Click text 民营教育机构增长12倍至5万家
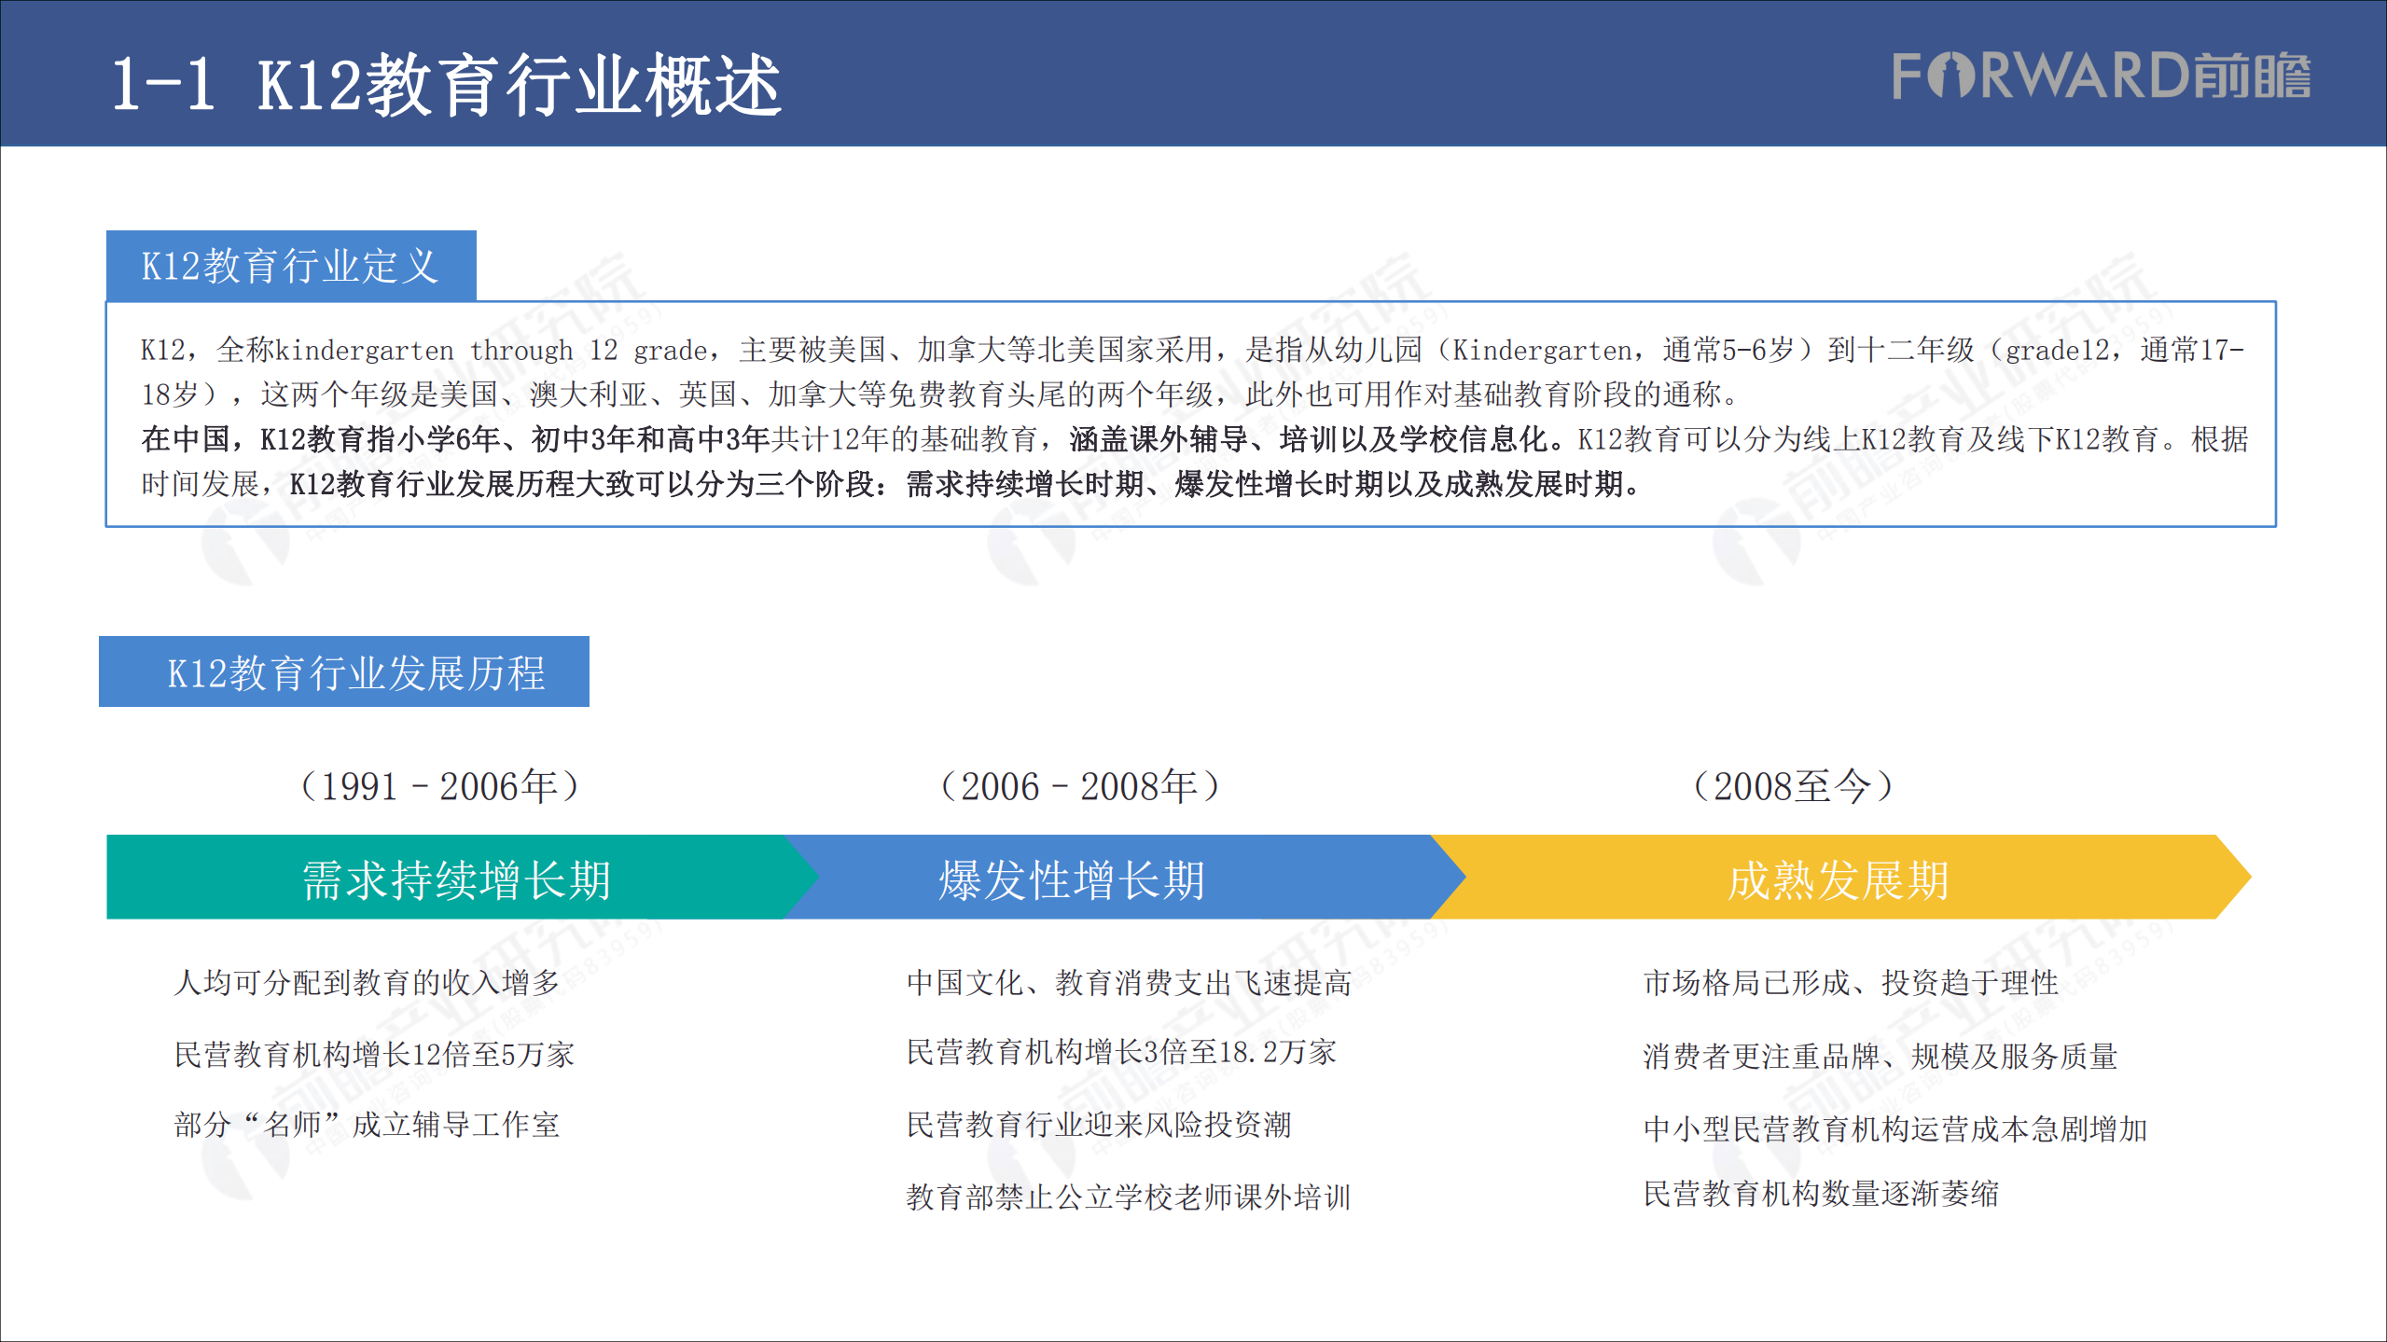 click(x=375, y=1056)
